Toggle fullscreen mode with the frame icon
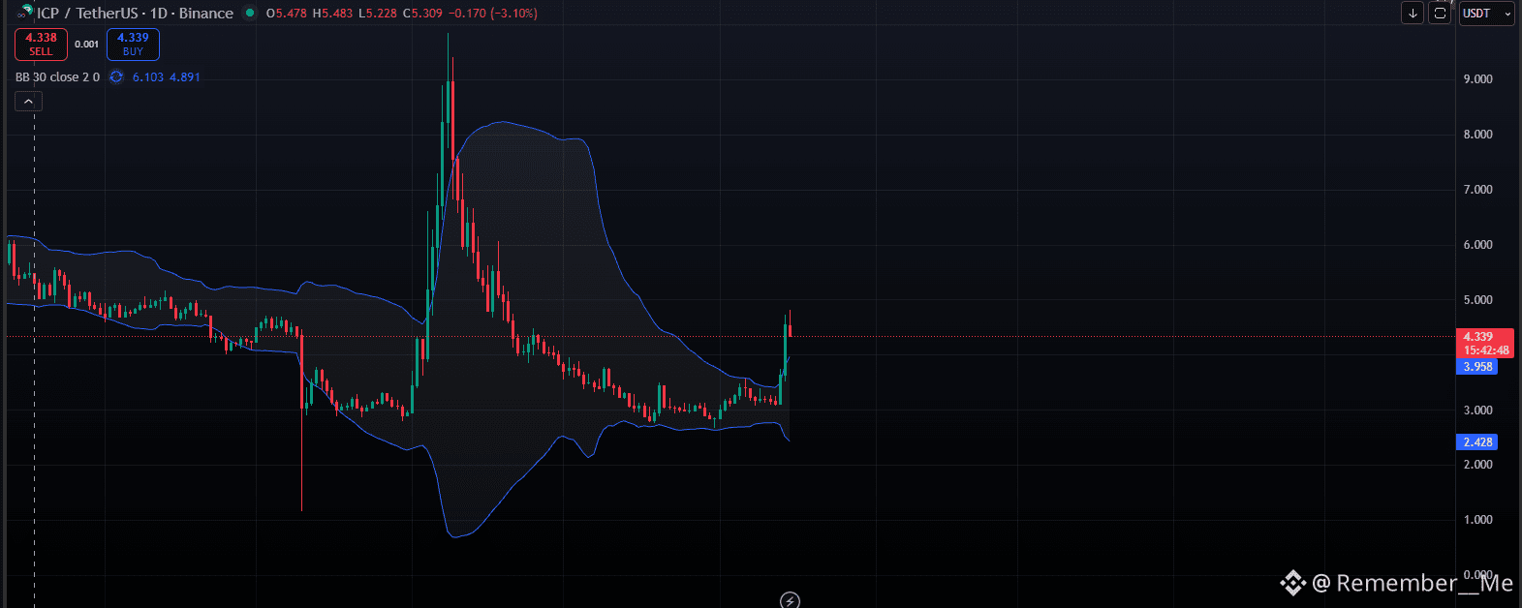Screen dimensions: 1522x608 click(x=1441, y=14)
